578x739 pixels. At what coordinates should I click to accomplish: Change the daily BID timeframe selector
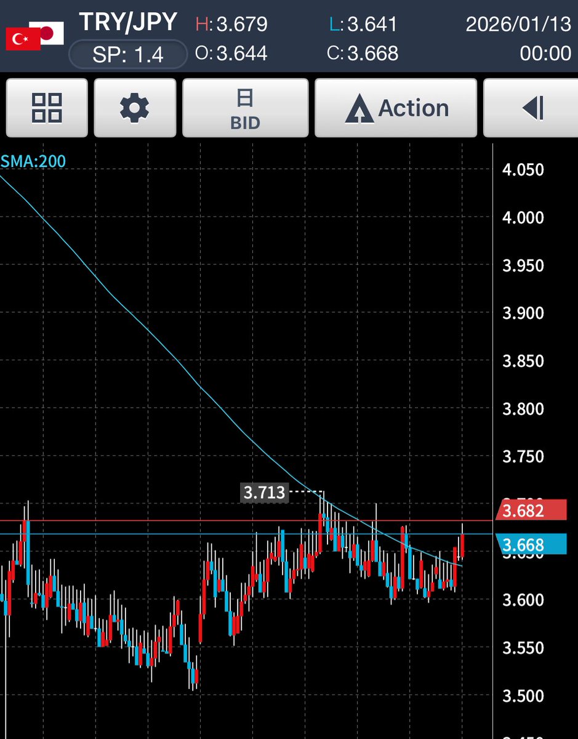click(x=245, y=108)
